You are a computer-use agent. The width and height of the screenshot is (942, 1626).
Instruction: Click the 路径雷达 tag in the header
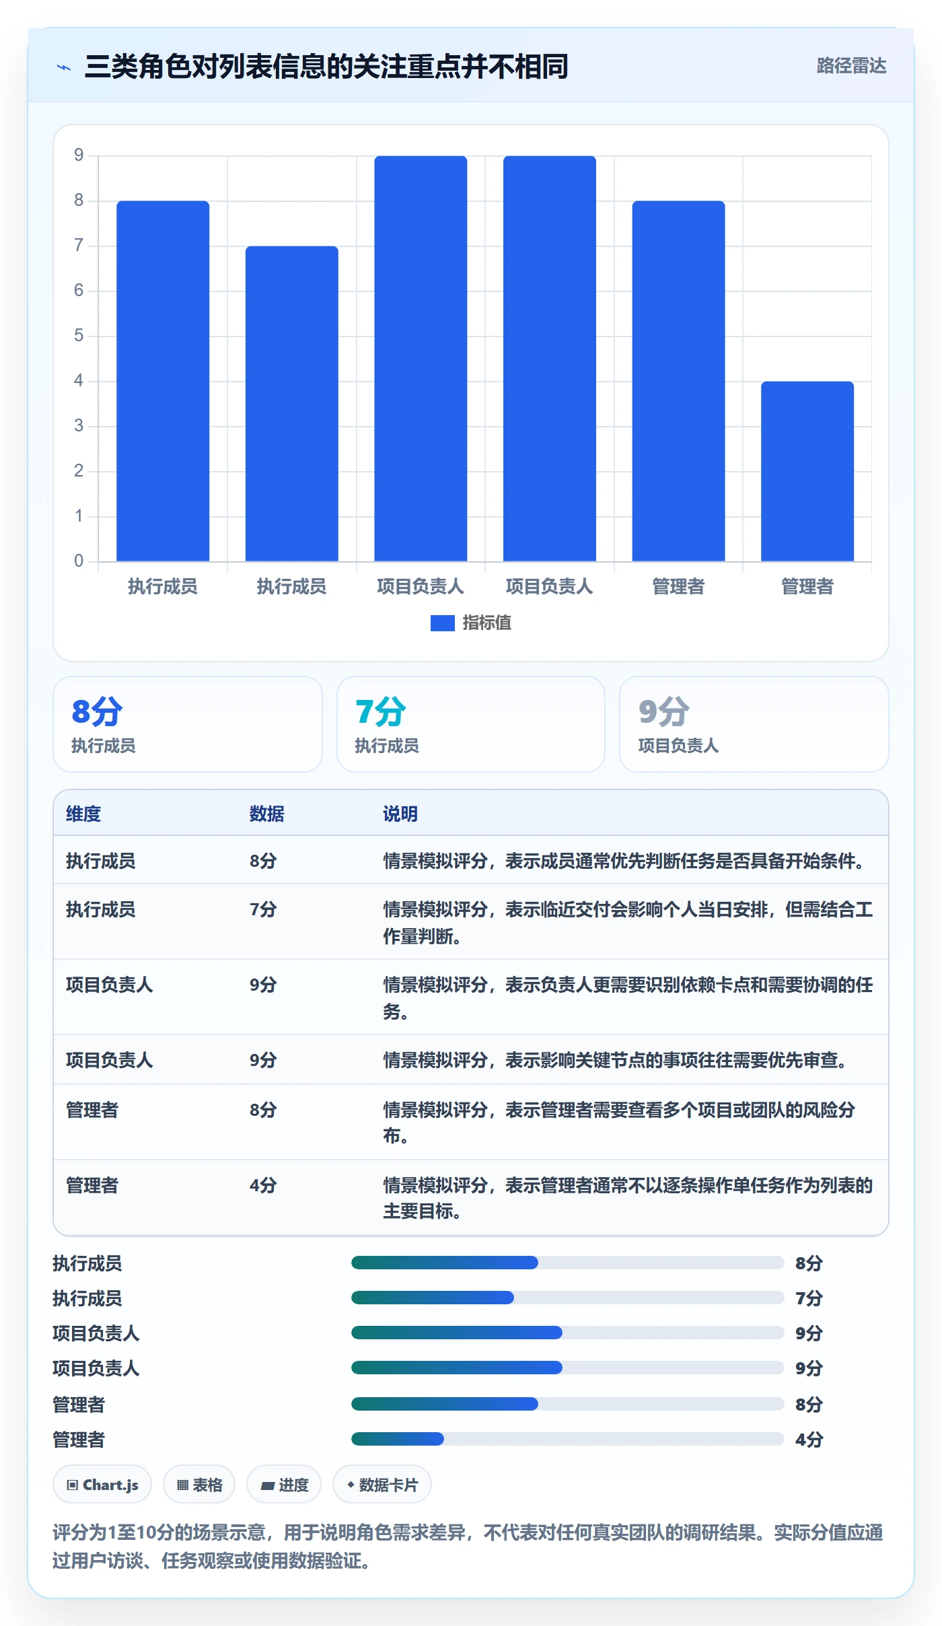click(851, 66)
